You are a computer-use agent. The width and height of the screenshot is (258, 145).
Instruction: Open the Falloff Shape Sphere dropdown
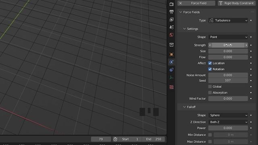click(228, 115)
